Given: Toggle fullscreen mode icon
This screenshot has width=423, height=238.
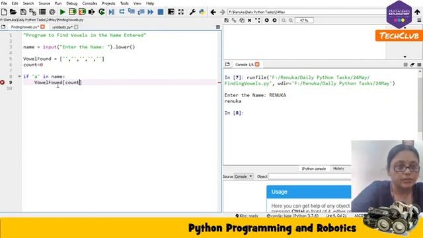Looking at the screenshot, I should (180, 12).
